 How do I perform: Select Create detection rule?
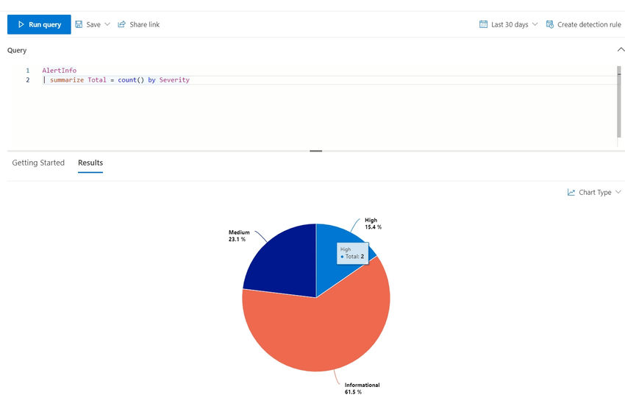click(589, 24)
